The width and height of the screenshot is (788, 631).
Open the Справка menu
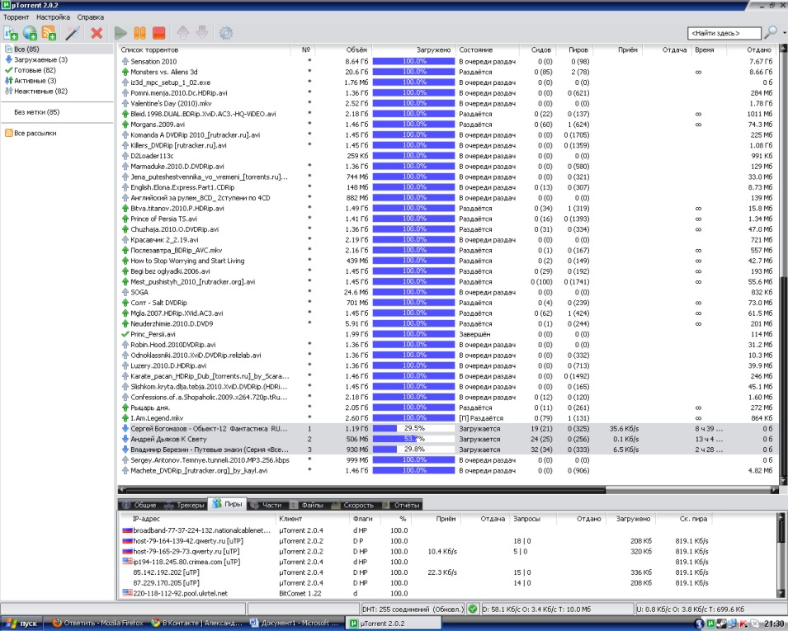[x=91, y=17]
